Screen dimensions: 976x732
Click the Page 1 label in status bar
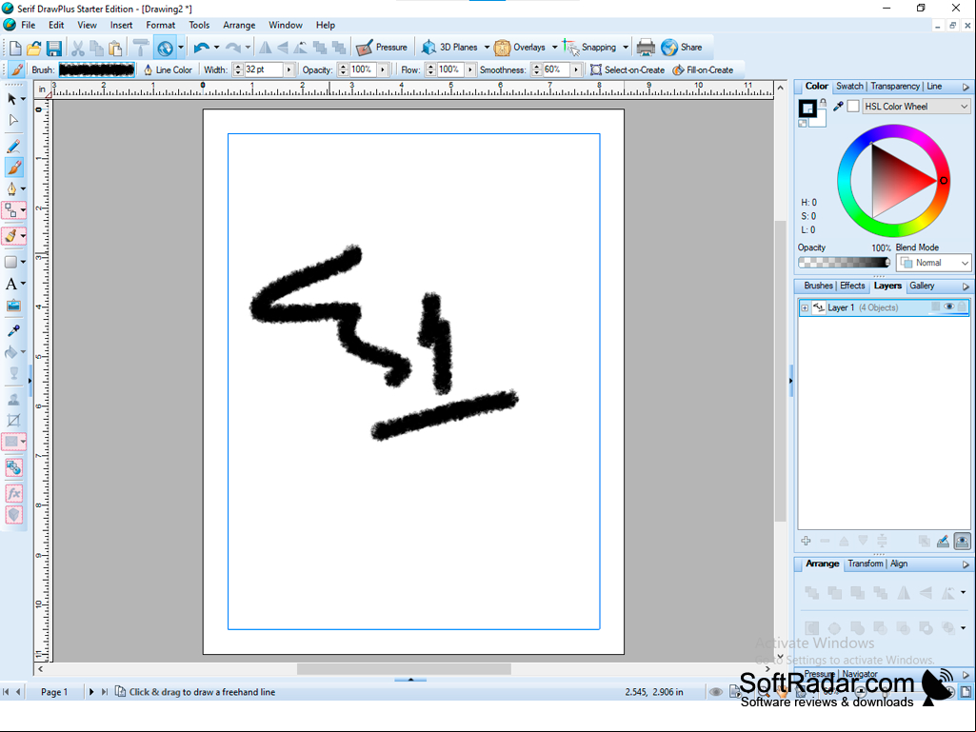click(x=54, y=691)
